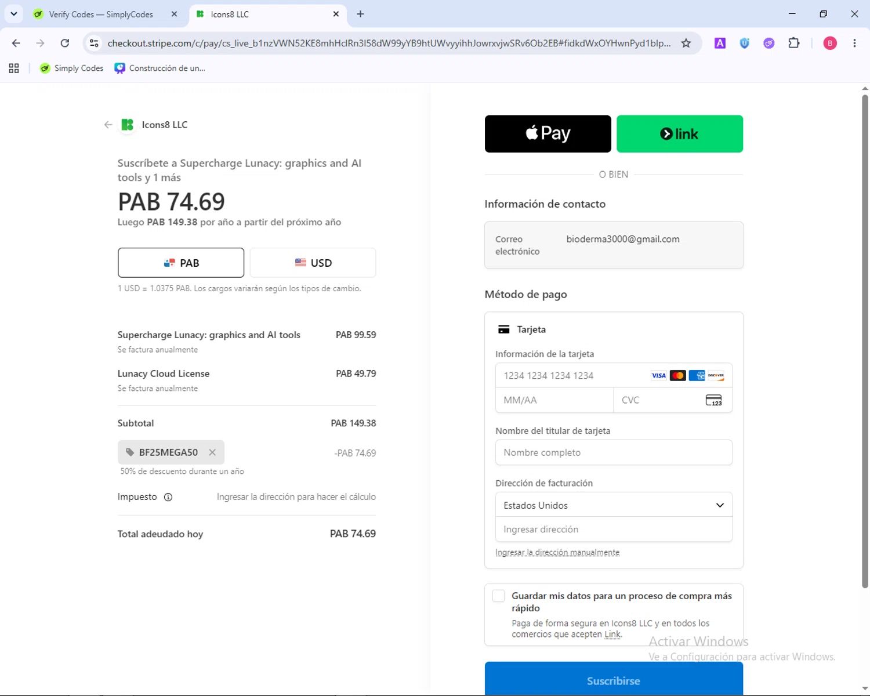Bookmark this page with the star icon
870x696 pixels.
[686, 43]
